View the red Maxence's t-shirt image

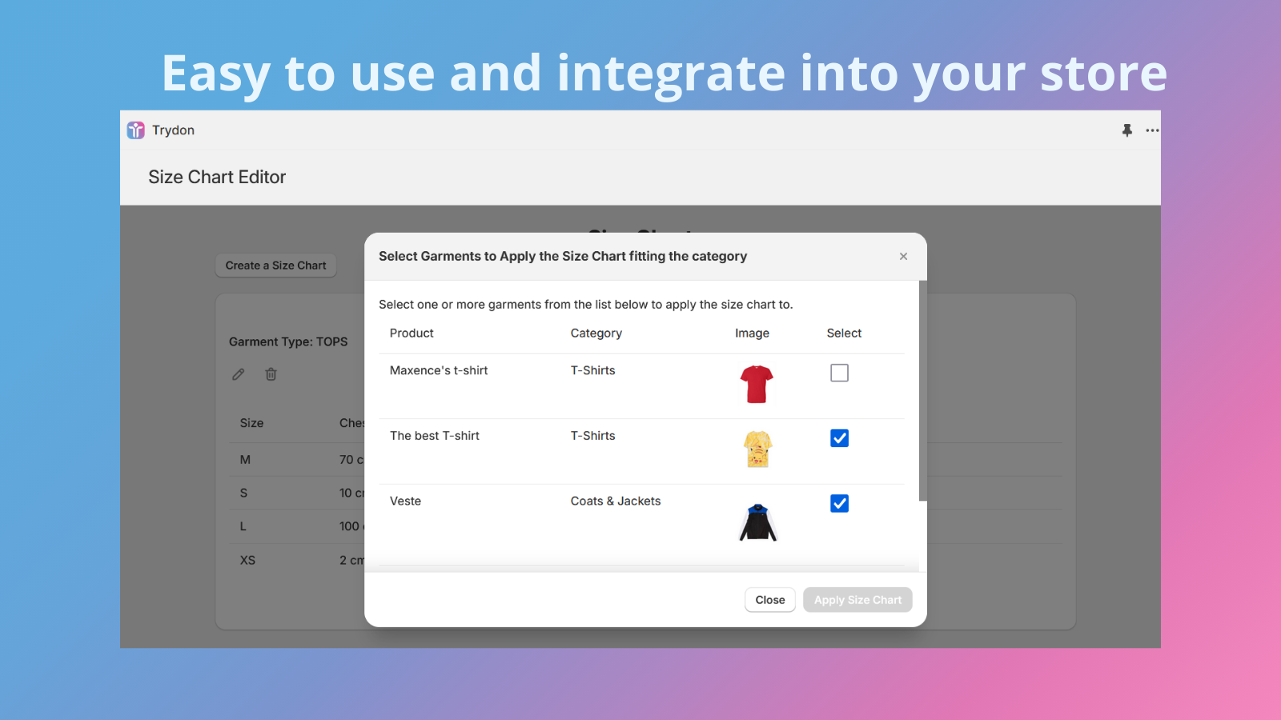(757, 383)
